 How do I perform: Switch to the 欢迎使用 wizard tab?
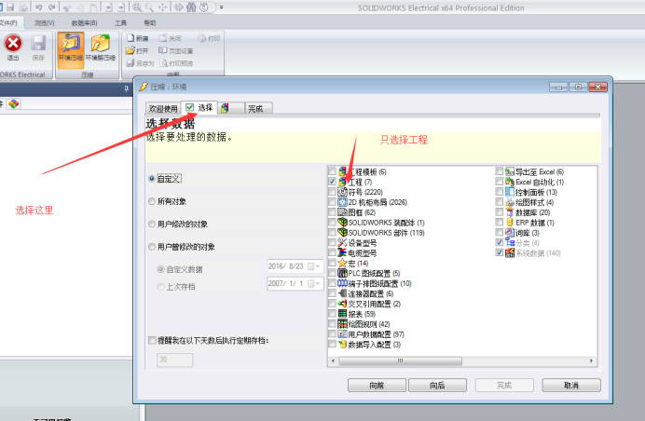[x=163, y=109]
